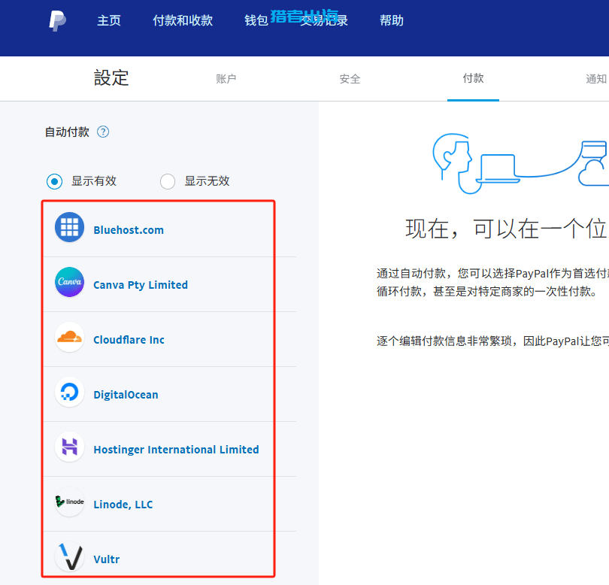Click the Linode logo icon
Image resolution: width=609 pixels, height=585 pixels.
tap(69, 502)
